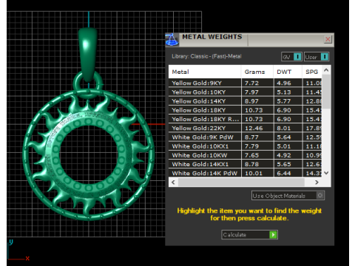Select the Yellow Gold:22KY row
Viewport: 355px width, 266px height.
click(246, 128)
